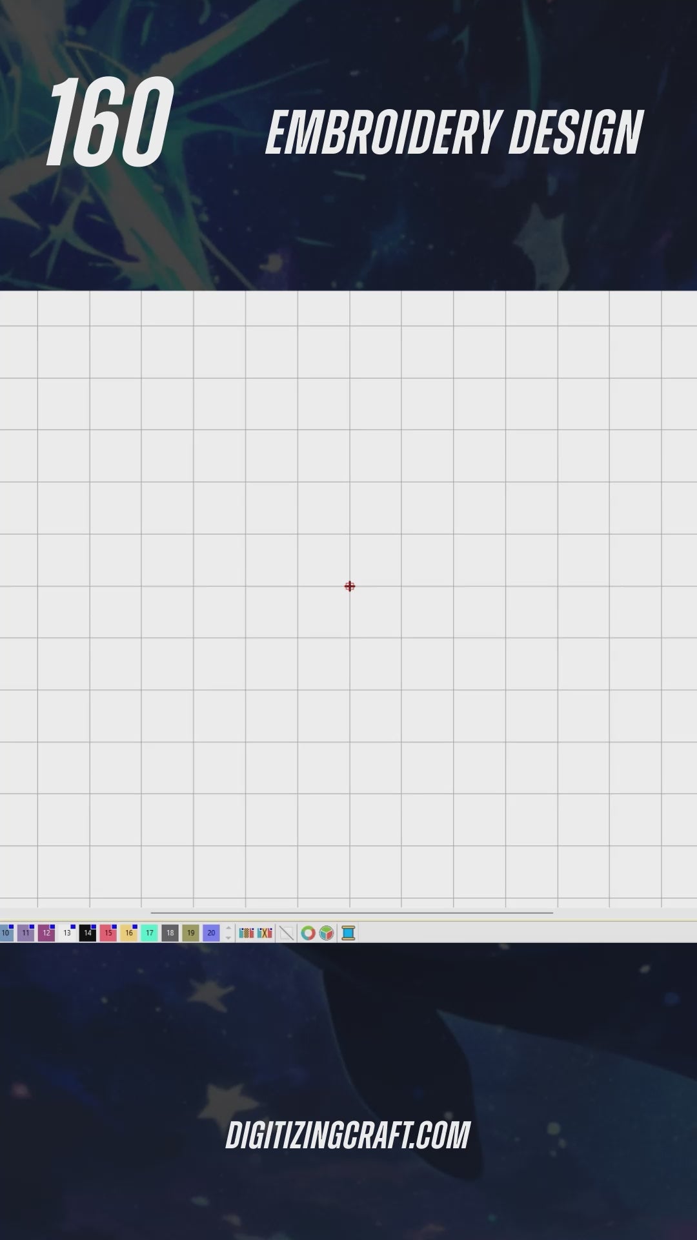This screenshot has width=697, height=1240.
Task: Pick dark gray color swatch 18
Action: pos(170,933)
